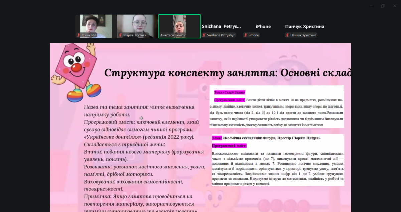This screenshot has height=212, width=401.
Task: Restore down the meeting window
Action: point(383,6)
